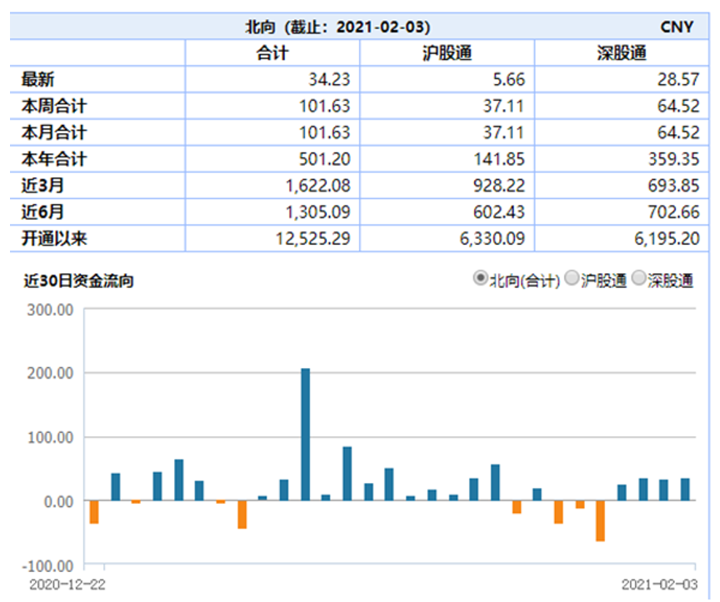This screenshot has height=602, width=720.
Task: Click the lowest orange negative bar
Action: (x=600, y=520)
